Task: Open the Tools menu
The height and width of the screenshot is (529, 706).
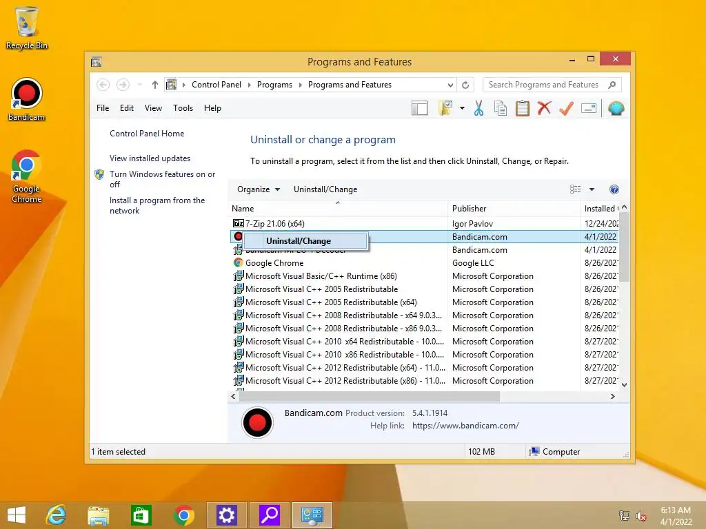Action: (183, 108)
